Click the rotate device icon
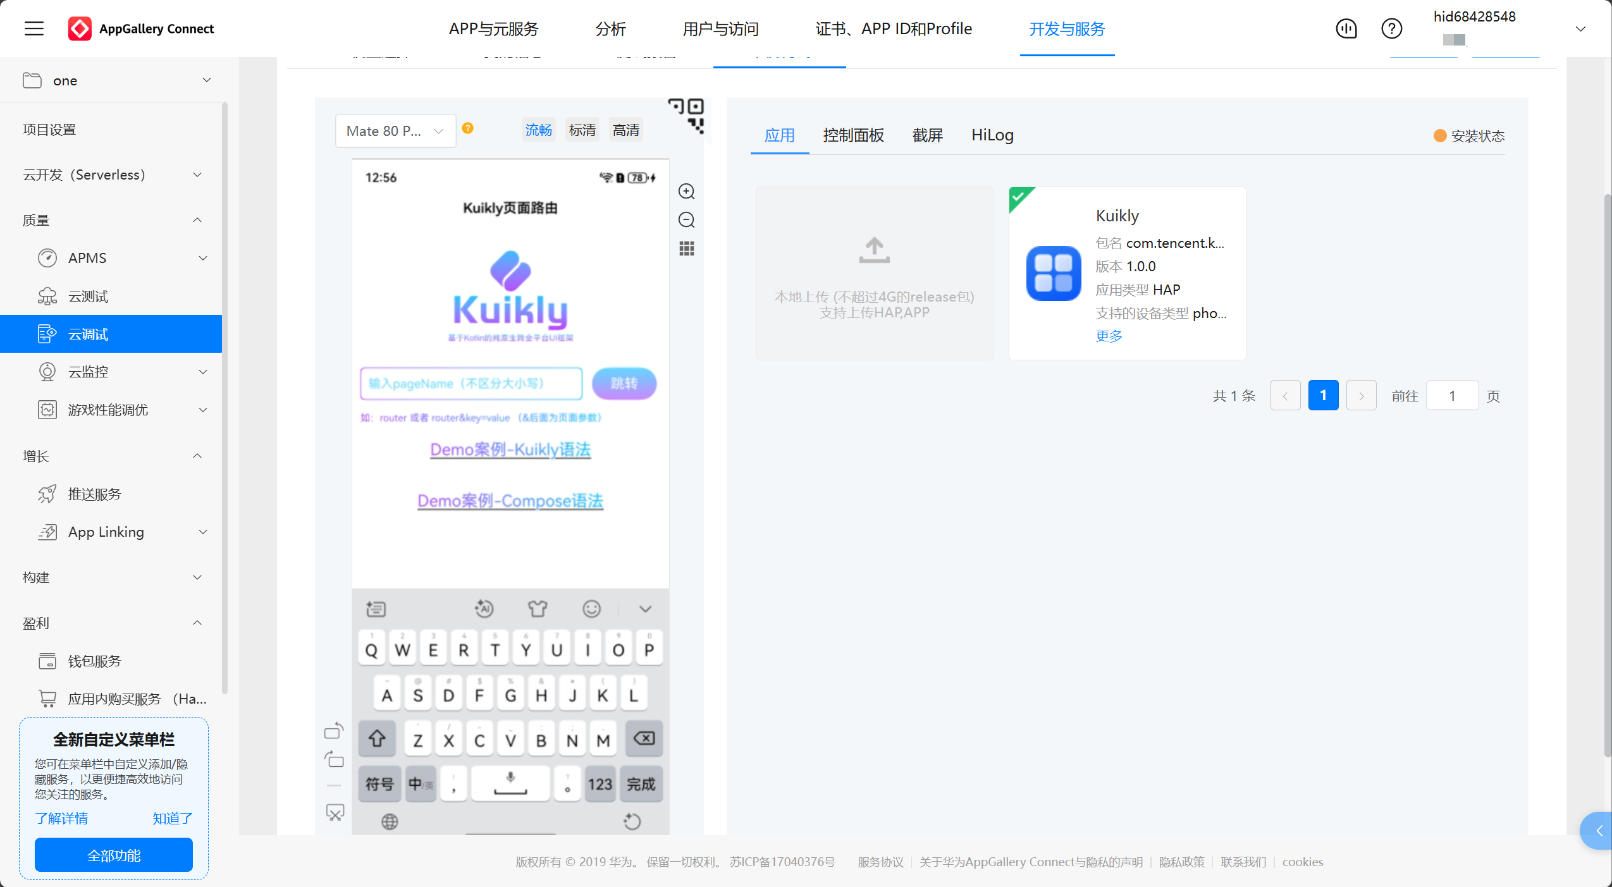The image size is (1612, 887). pos(334,731)
